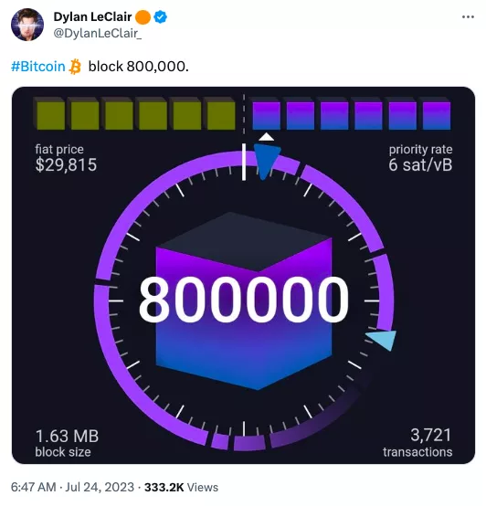Click the orange Bitcoin logo emoji
Screen dimensions: 486x506
tap(75, 67)
